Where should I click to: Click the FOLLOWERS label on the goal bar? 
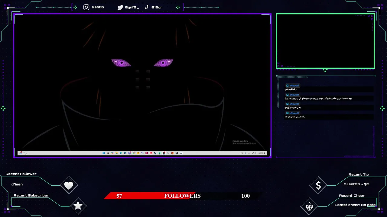click(x=182, y=196)
